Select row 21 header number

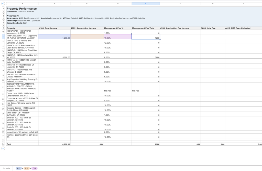(3, 87)
